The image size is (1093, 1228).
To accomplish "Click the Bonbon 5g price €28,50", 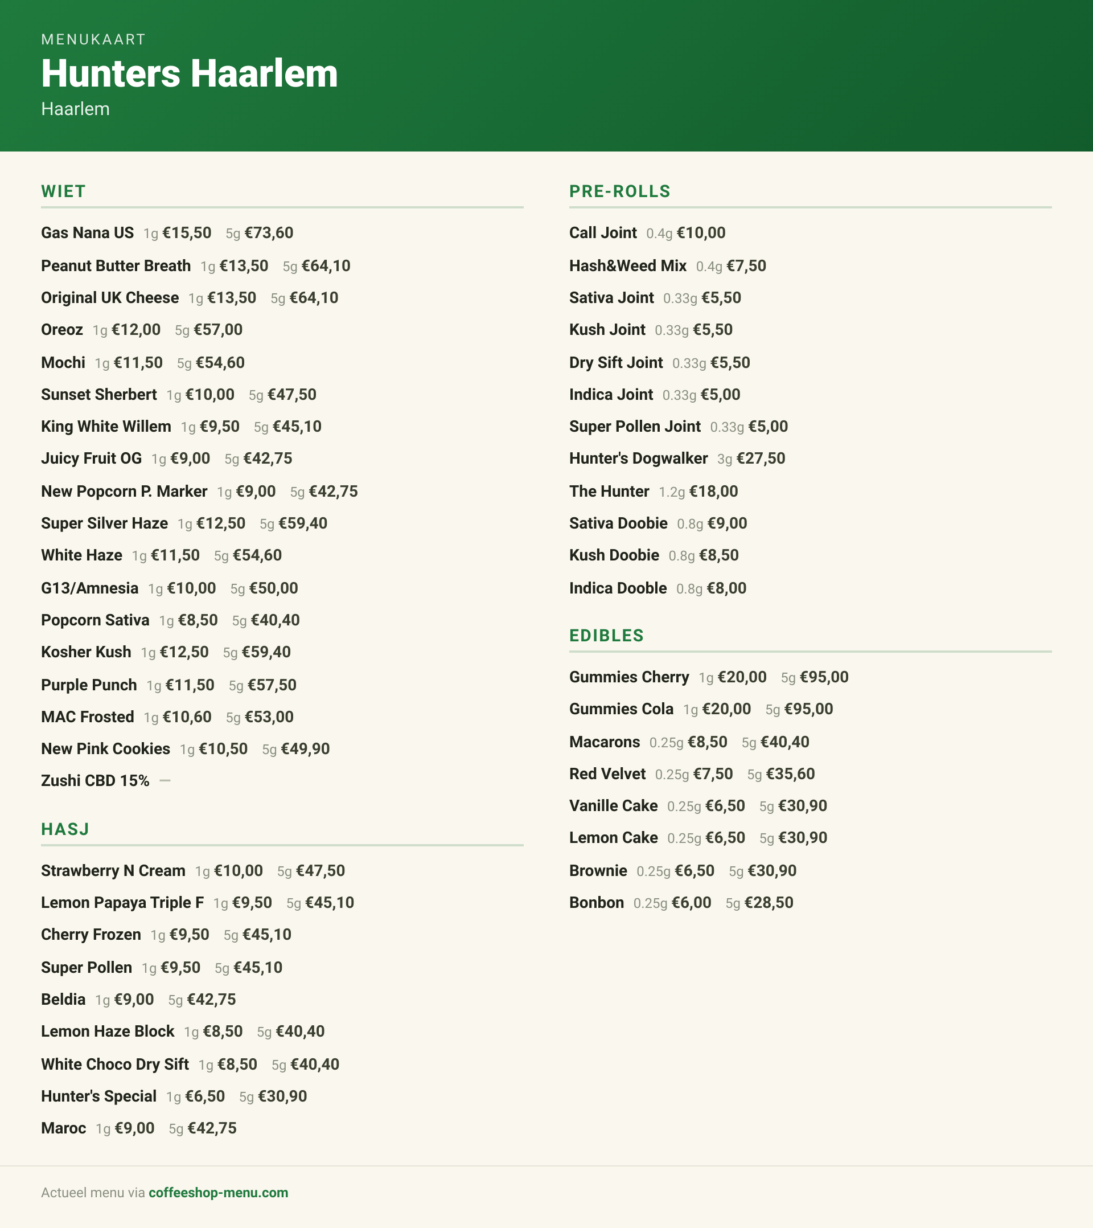I will coord(769,903).
